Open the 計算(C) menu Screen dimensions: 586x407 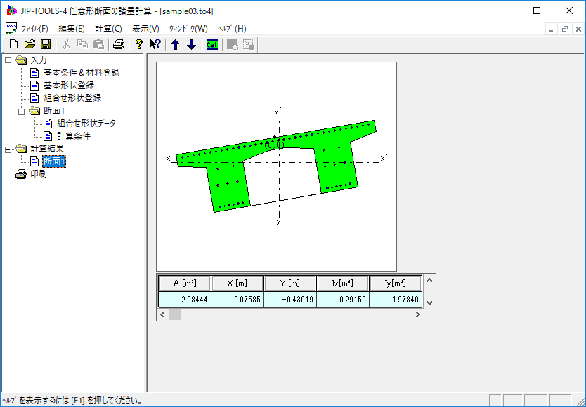pyautogui.click(x=108, y=29)
